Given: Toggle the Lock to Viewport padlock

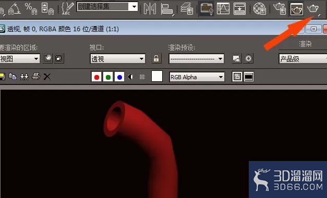Looking at the screenshot, I should coord(156,58).
